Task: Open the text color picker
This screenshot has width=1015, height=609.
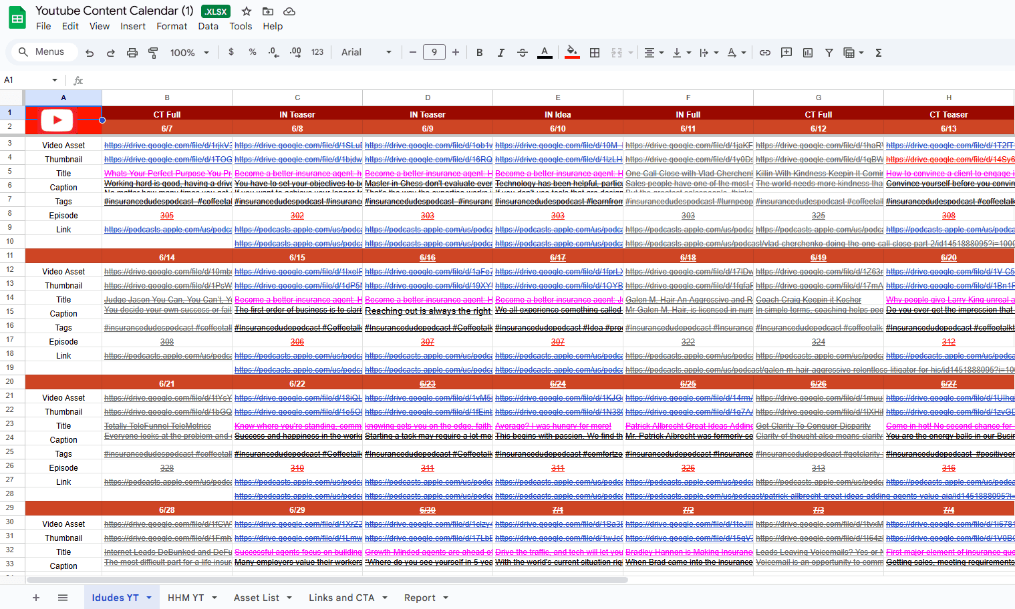Action: pos(545,53)
